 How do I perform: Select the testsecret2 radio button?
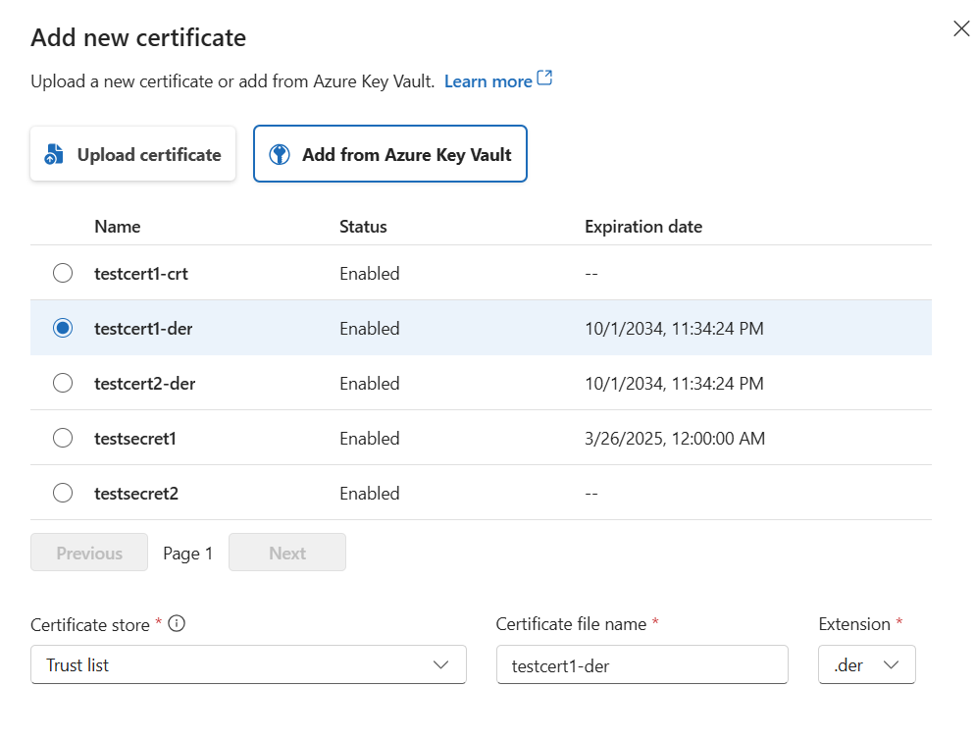[63, 493]
